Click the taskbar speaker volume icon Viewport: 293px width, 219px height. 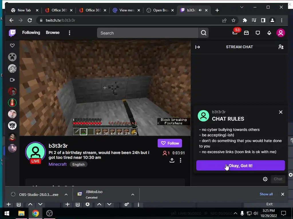click(256, 213)
